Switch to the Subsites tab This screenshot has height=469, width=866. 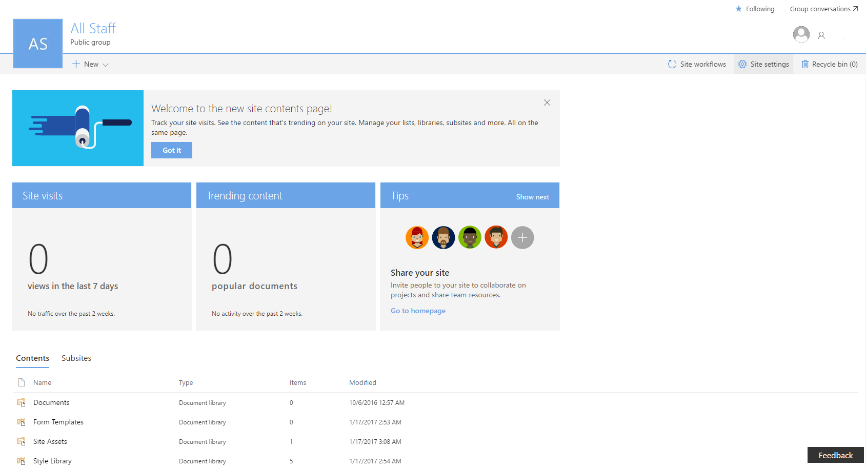tap(76, 358)
